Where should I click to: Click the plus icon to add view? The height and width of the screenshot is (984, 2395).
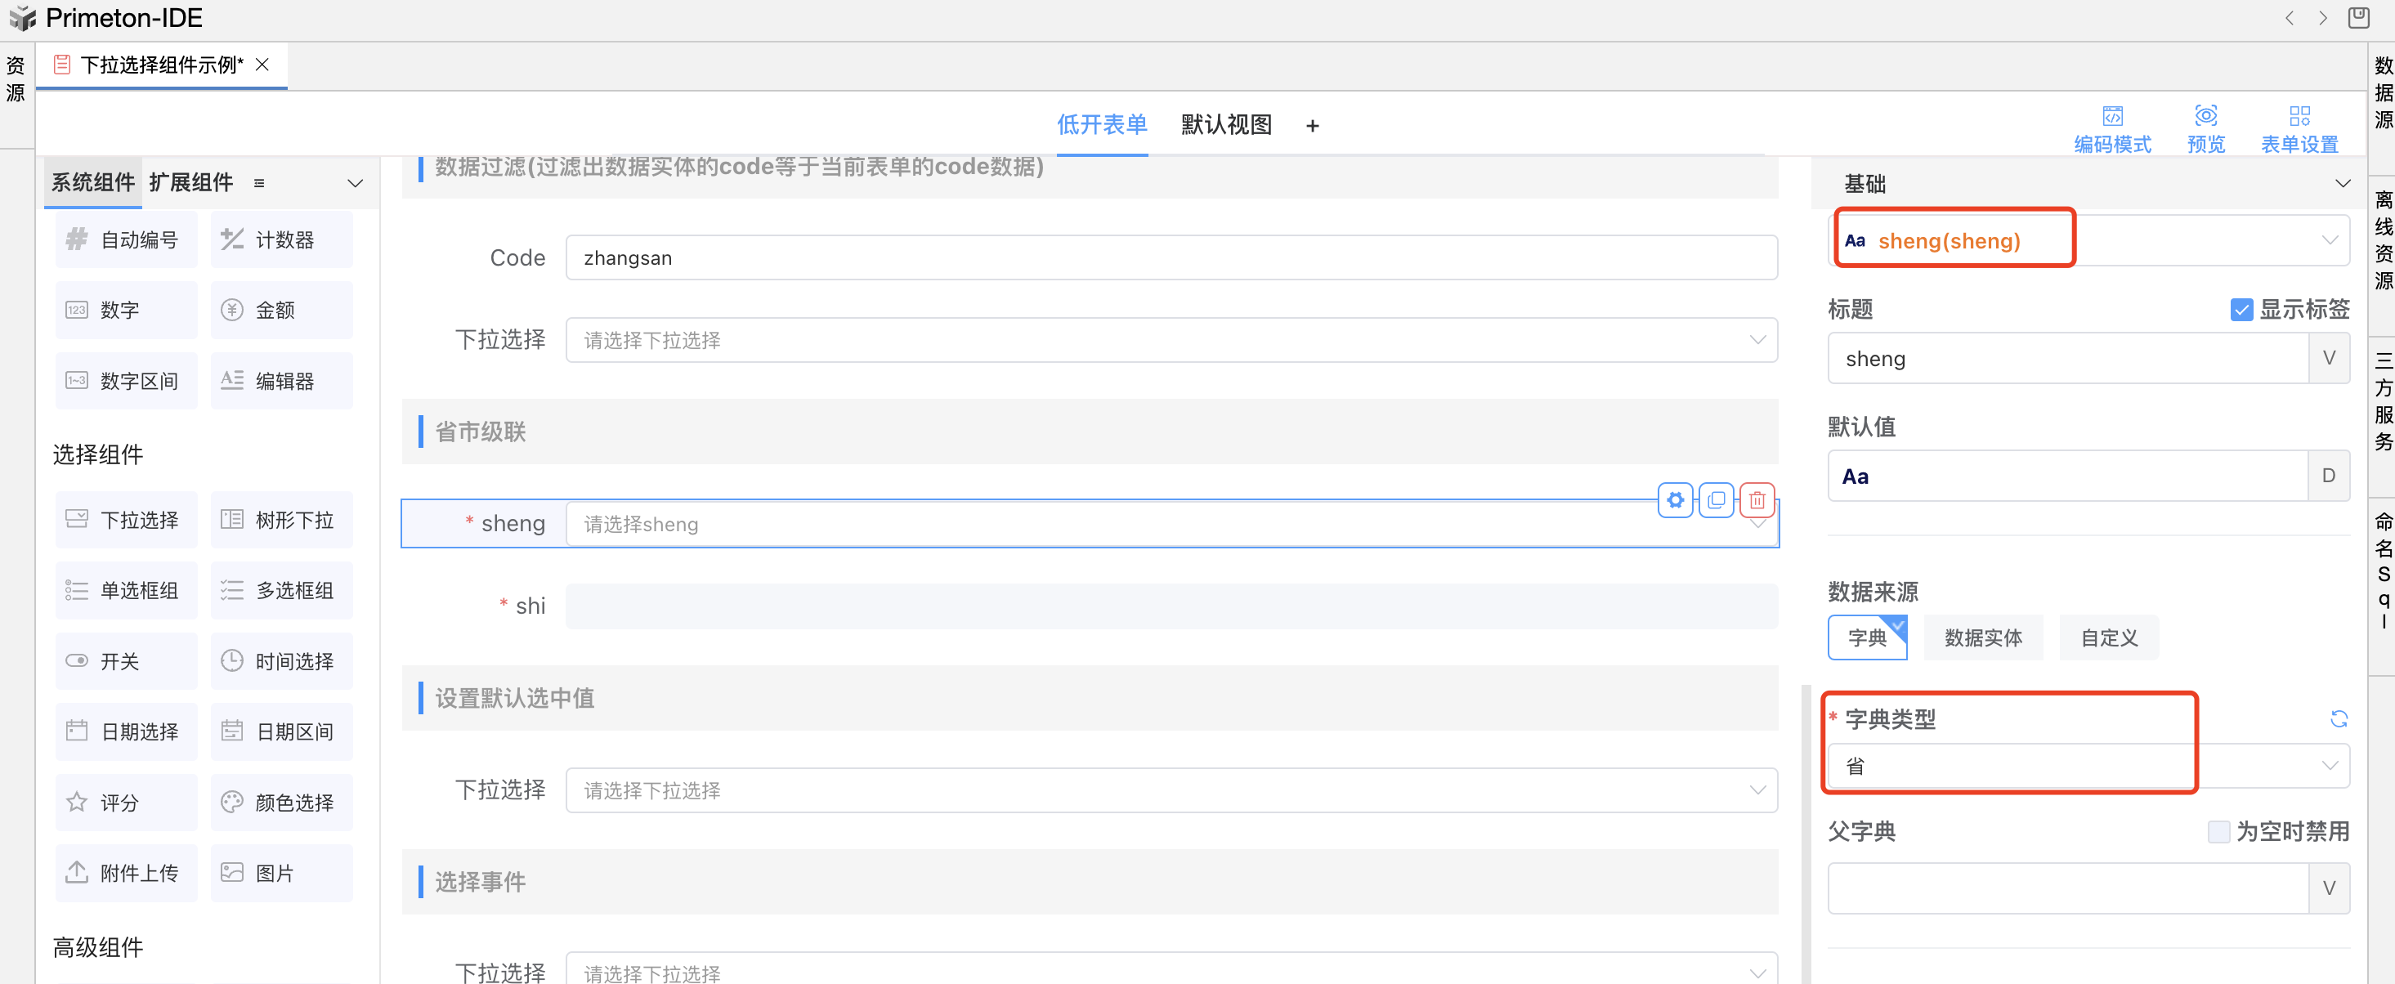pos(1312,125)
